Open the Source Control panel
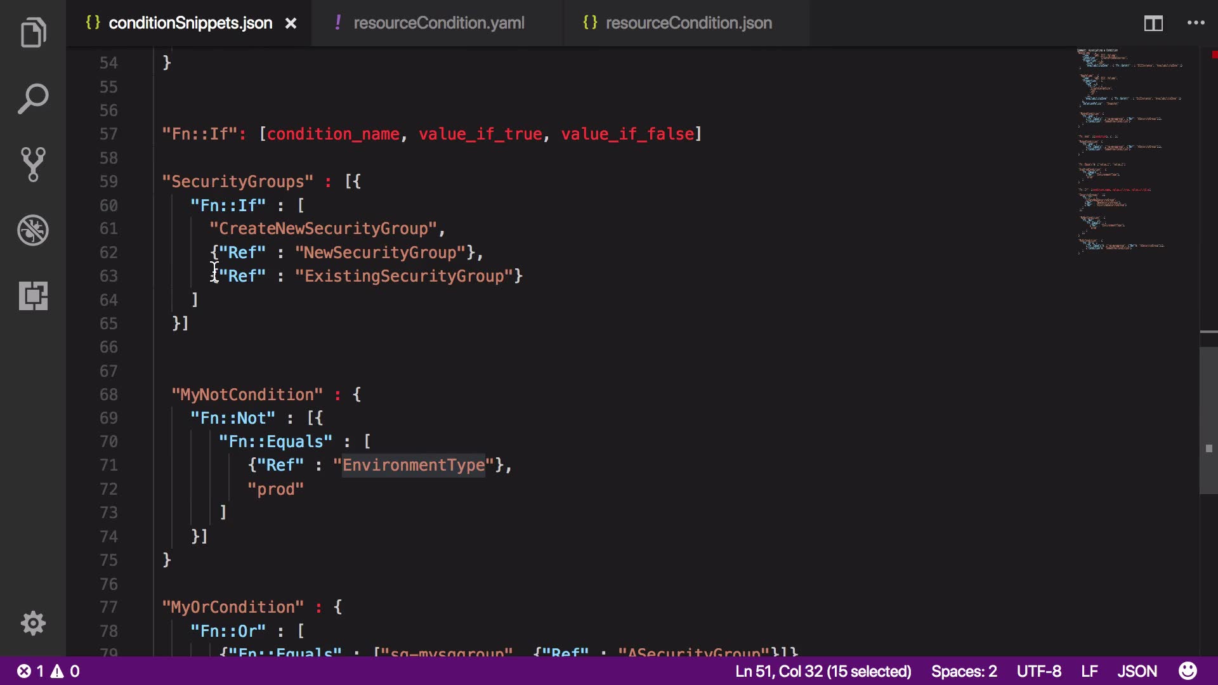This screenshot has width=1218, height=685. pos(33,165)
